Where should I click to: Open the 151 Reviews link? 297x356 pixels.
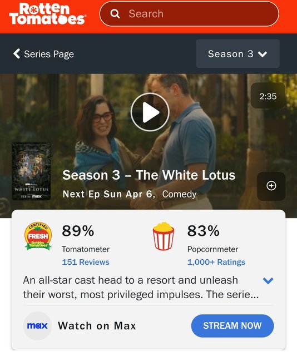point(86,262)
